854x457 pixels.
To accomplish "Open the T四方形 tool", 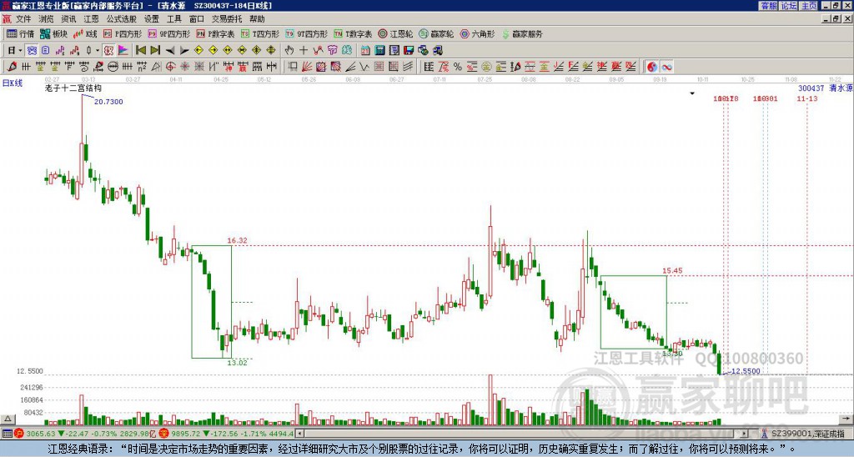I will click(x=260, y=33).
